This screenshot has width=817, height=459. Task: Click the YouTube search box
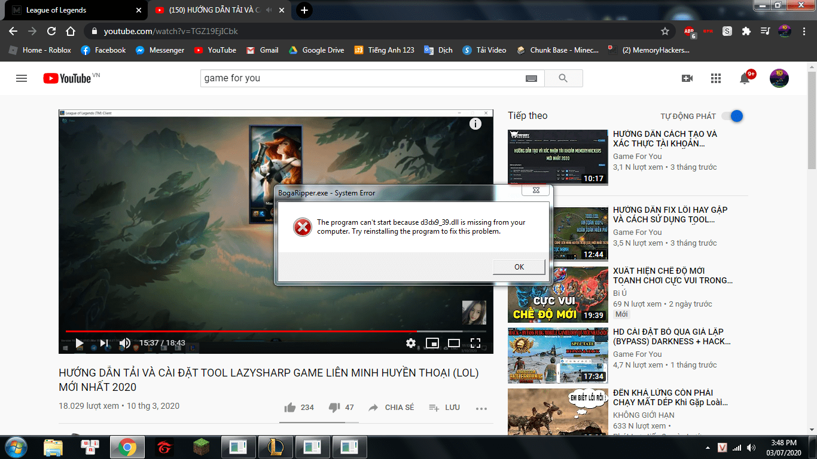362,78
